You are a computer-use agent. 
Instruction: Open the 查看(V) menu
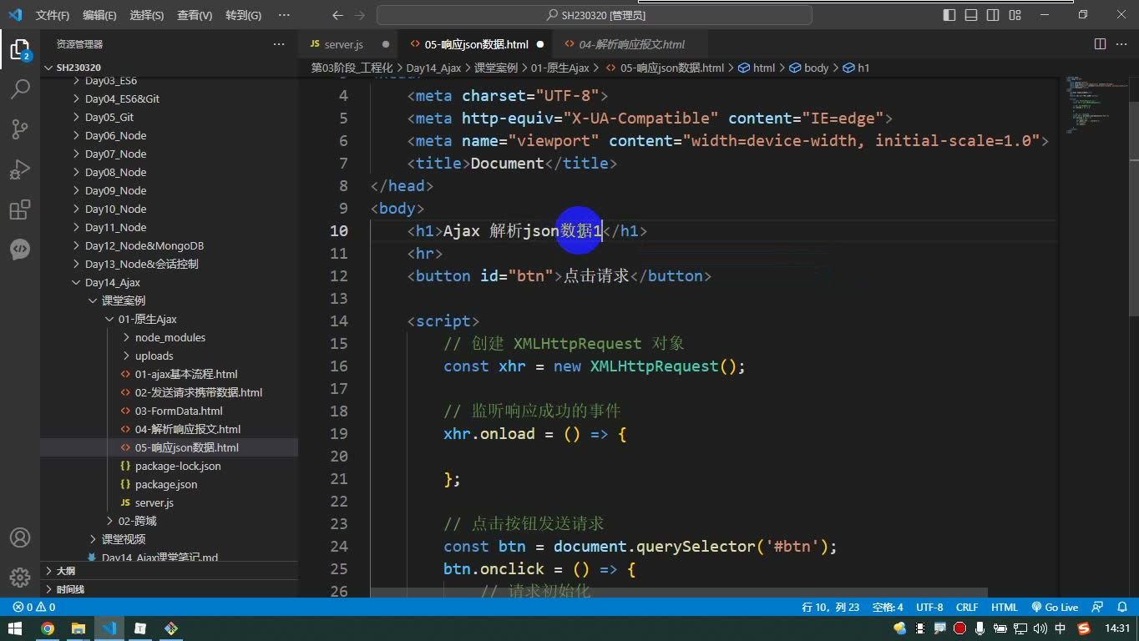[x=195, y=15]
